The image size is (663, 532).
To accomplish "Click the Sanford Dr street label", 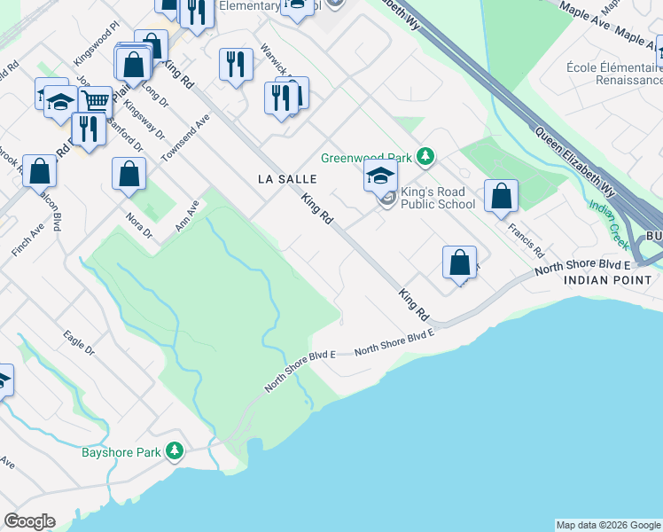I will [x=125, y=135].
